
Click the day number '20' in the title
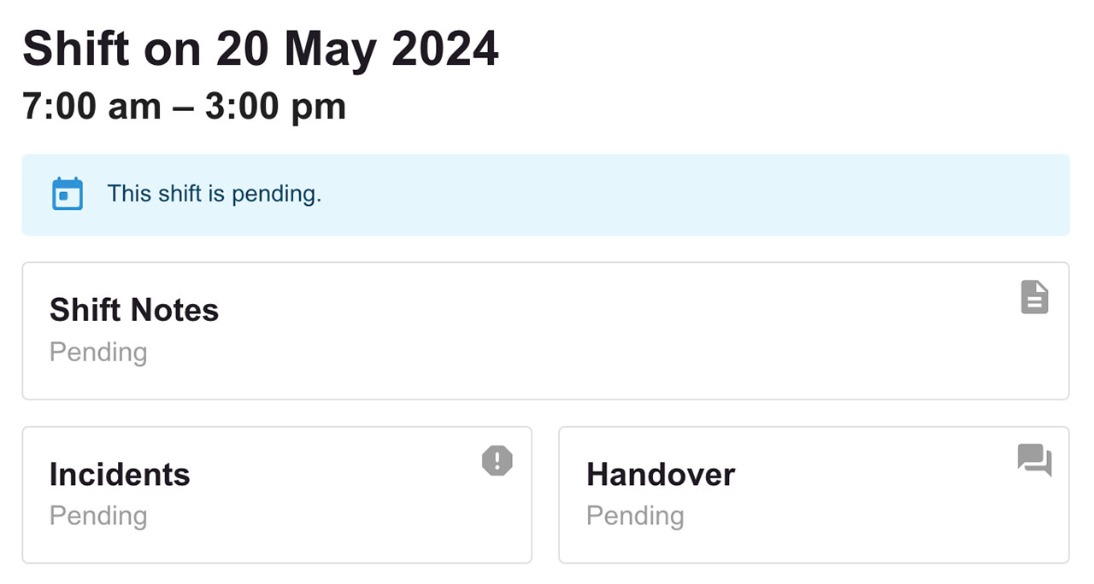244,49
